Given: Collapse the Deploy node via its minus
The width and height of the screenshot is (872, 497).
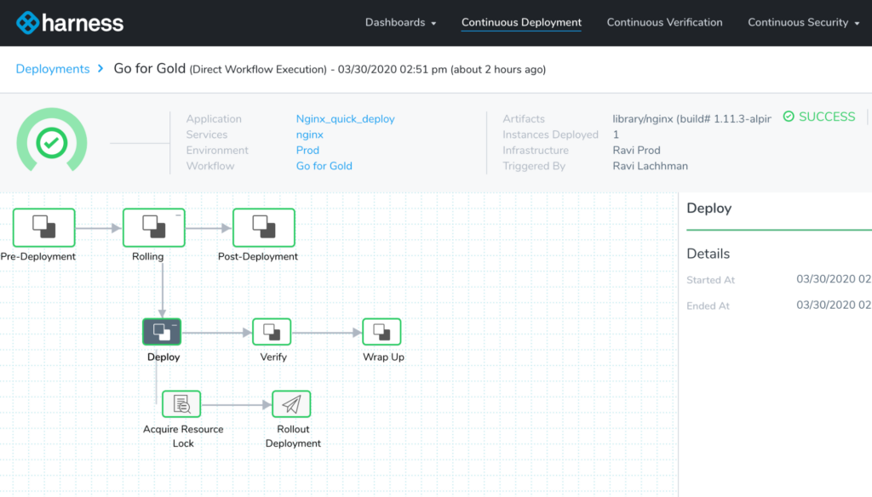Looking at the screenshot, I should (175, 324).
